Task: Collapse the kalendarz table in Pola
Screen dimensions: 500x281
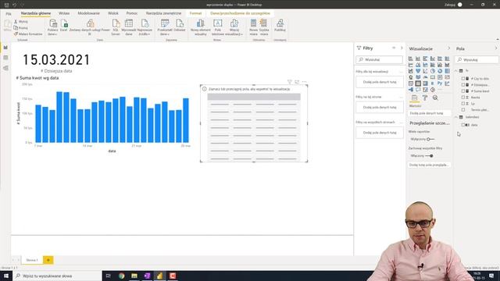Action: click(456, 117)
